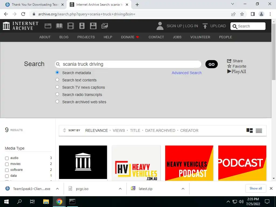Expand options for TeamSpeak3 download
Screen dimensions: 276x207
coord(57,189)
